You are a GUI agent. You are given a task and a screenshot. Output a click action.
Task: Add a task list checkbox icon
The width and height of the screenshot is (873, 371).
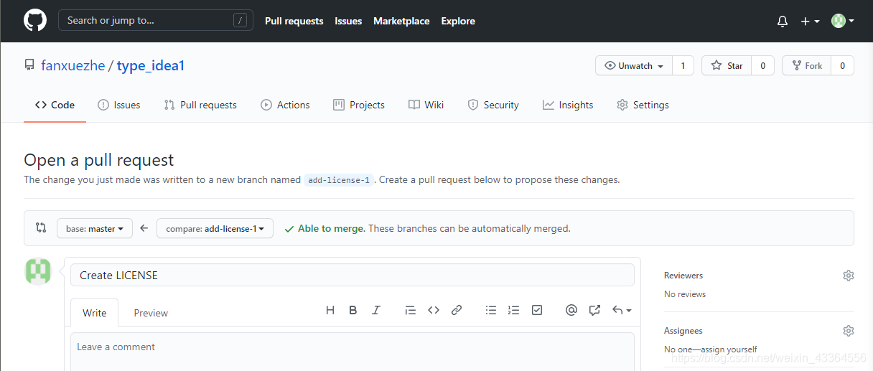click(x=537, y=310)
